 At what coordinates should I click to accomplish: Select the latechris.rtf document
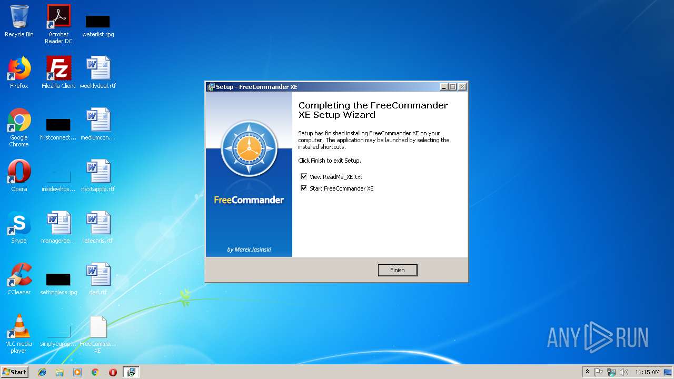98,227
